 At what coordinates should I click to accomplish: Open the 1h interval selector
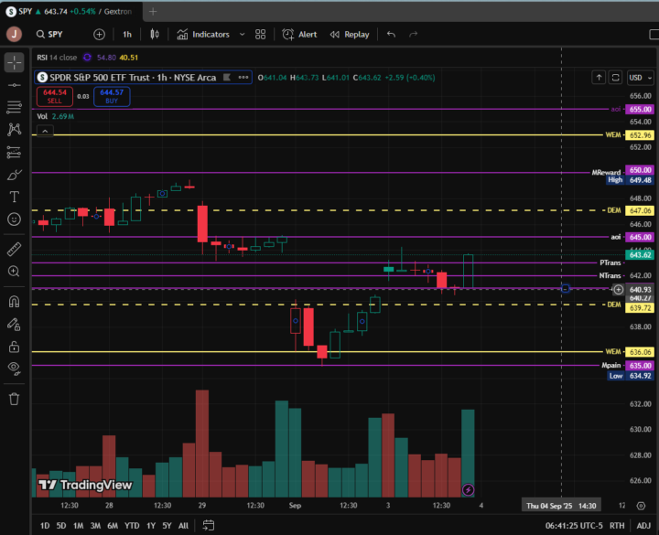[127, 34]
